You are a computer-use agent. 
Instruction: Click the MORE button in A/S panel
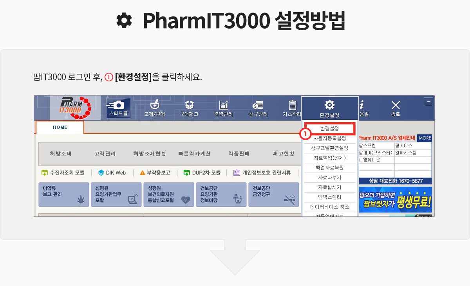424,138
